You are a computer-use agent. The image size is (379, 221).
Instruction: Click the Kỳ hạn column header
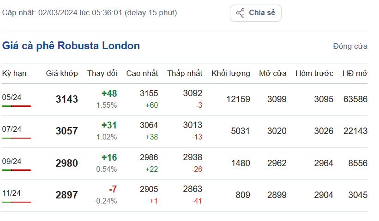14,73
